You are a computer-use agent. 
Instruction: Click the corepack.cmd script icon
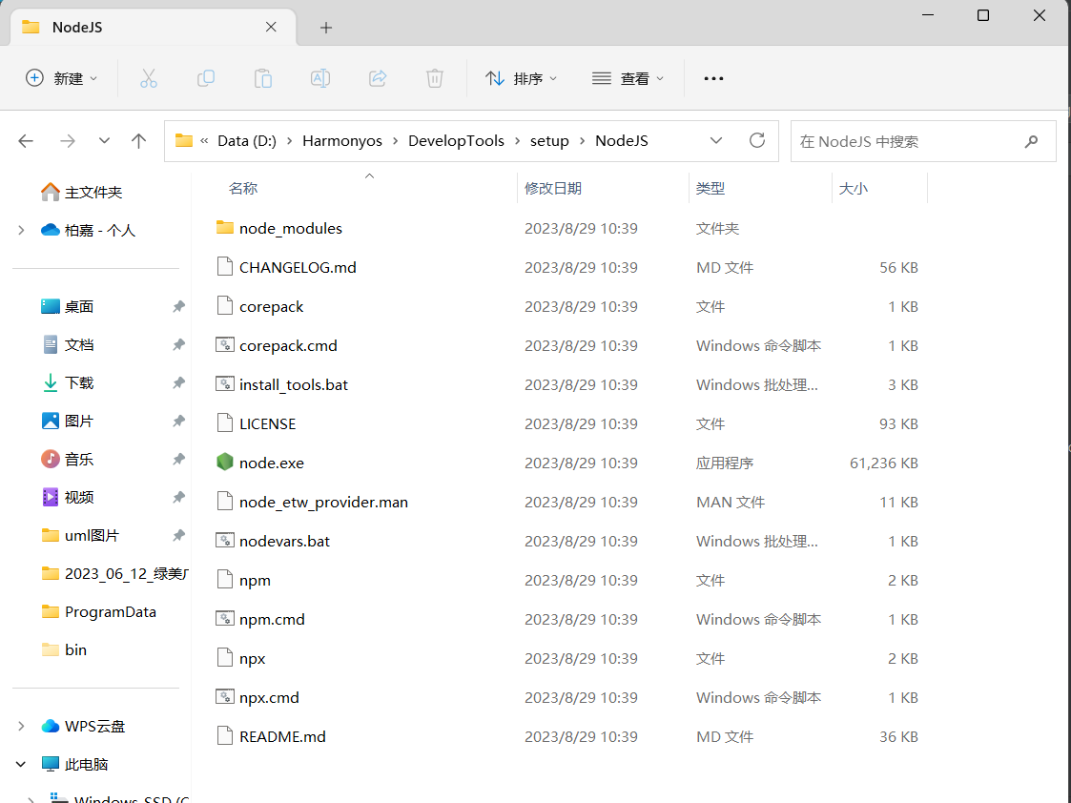[225, 345]
